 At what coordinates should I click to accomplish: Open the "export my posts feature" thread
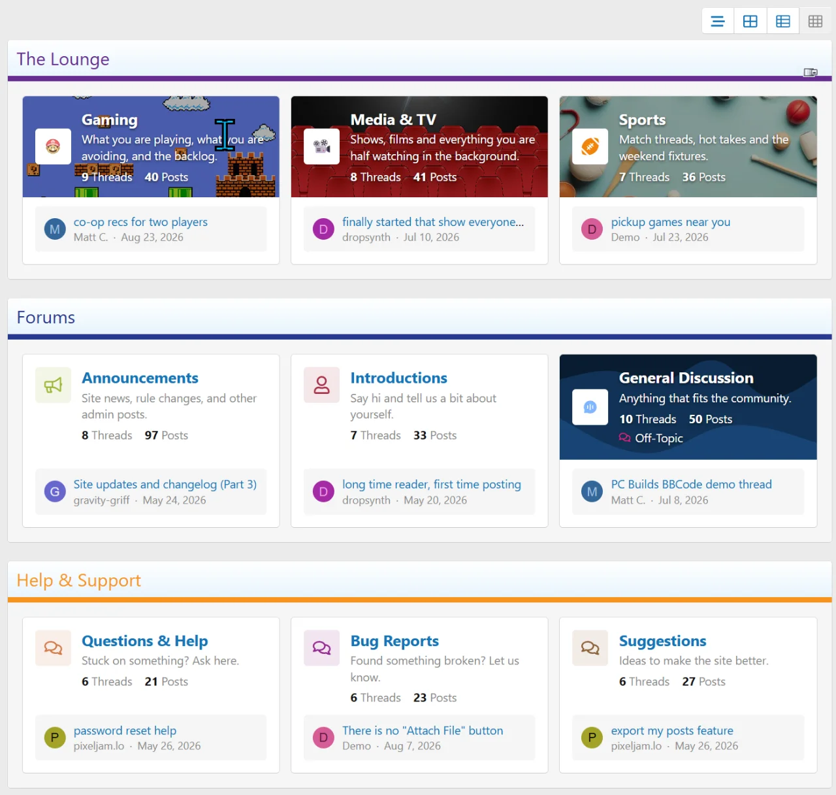pyautogui.click(x=672, y=731)
